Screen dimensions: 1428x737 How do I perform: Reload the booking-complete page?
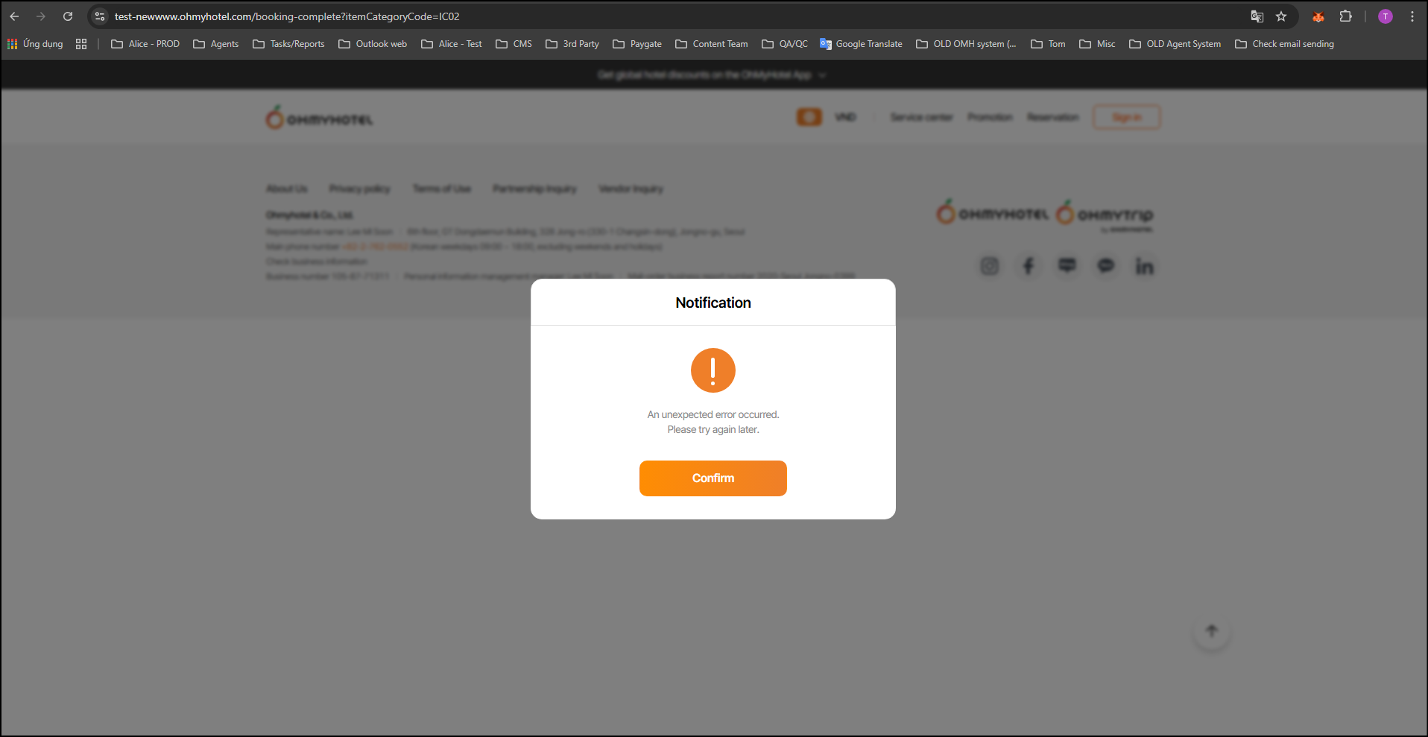point(68,16)
